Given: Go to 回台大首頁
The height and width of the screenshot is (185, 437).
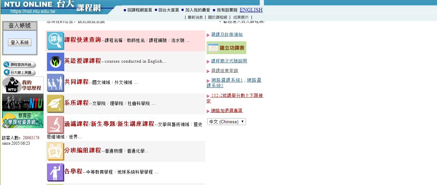Looking at the screenshot, I should click(169, 10).
